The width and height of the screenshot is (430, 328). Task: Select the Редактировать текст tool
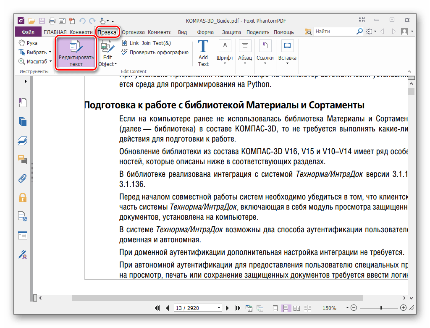pos(76,53)
